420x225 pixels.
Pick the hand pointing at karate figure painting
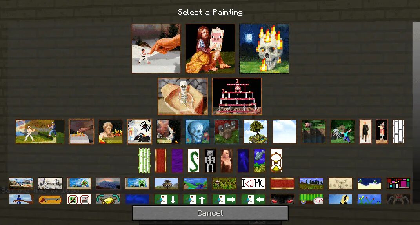coord(156,49)
